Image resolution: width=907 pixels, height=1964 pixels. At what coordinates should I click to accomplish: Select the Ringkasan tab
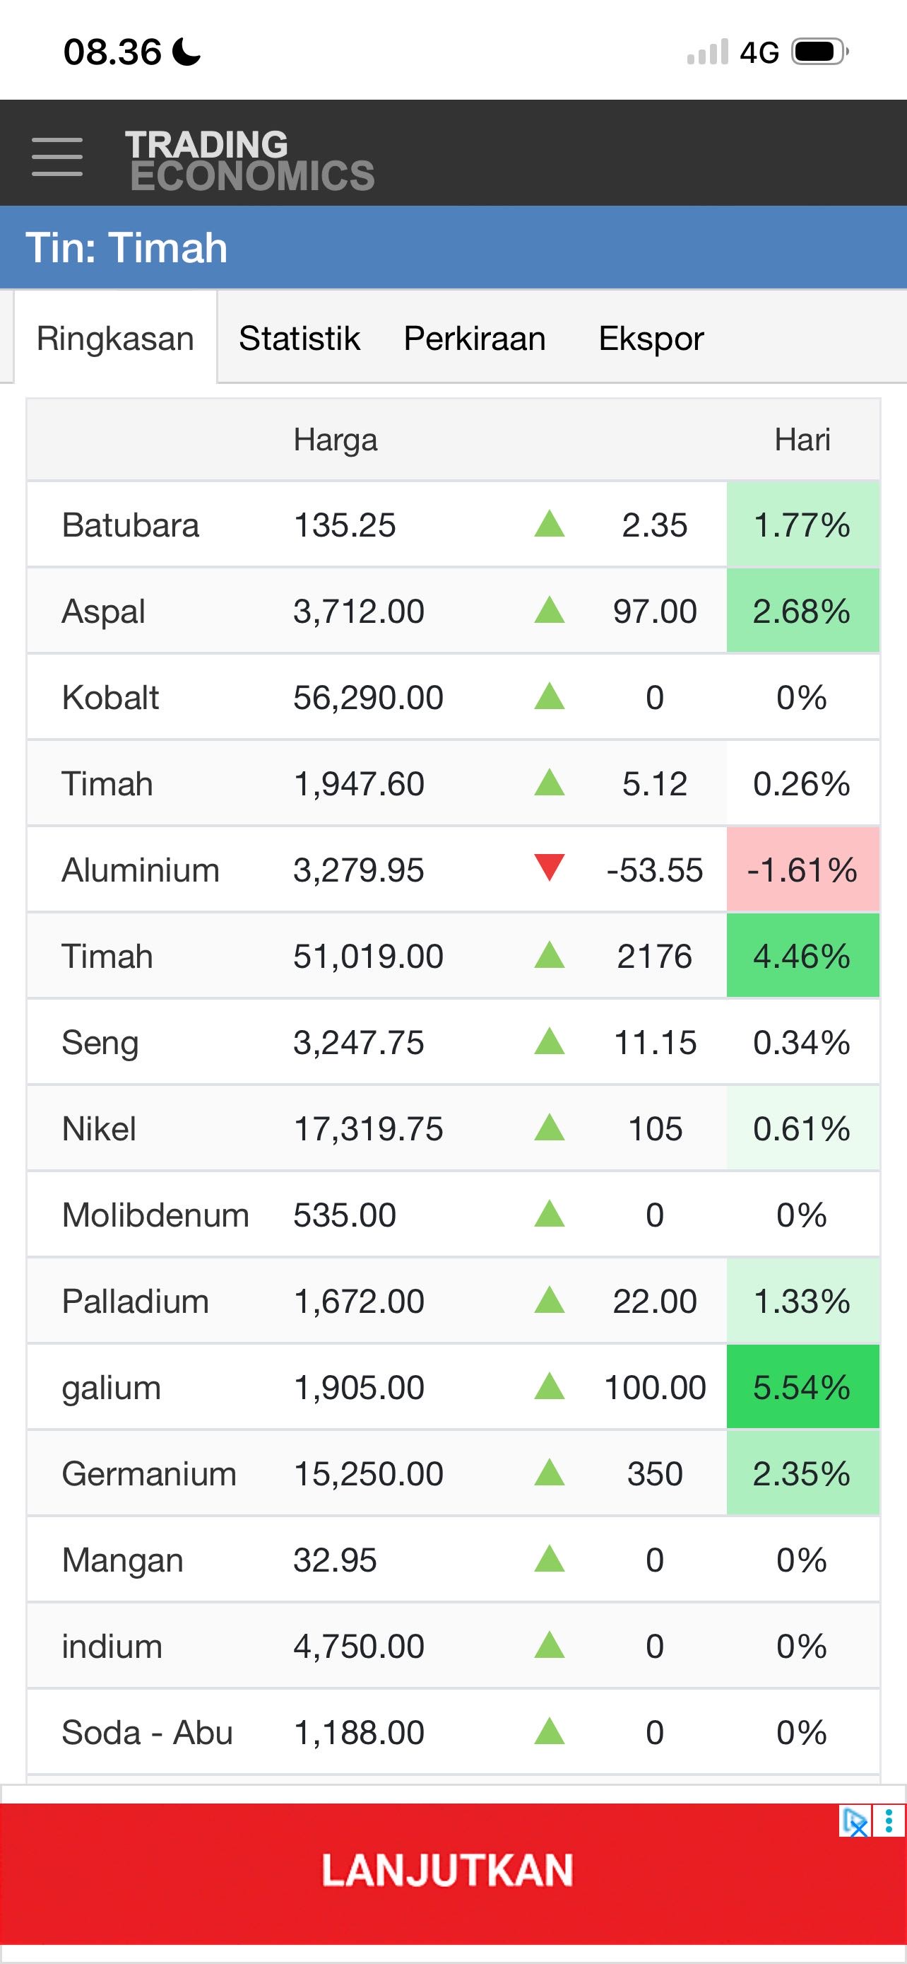pos(116,339)
